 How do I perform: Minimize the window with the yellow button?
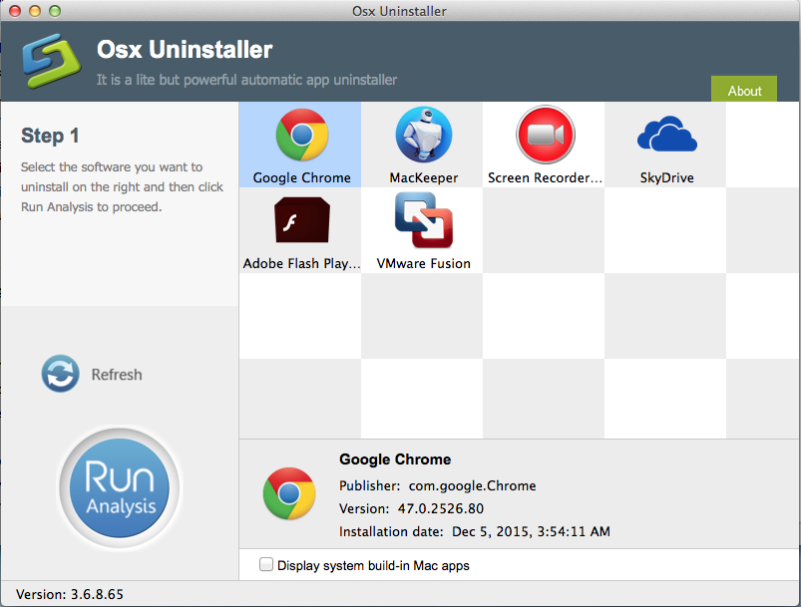(35, 11)
